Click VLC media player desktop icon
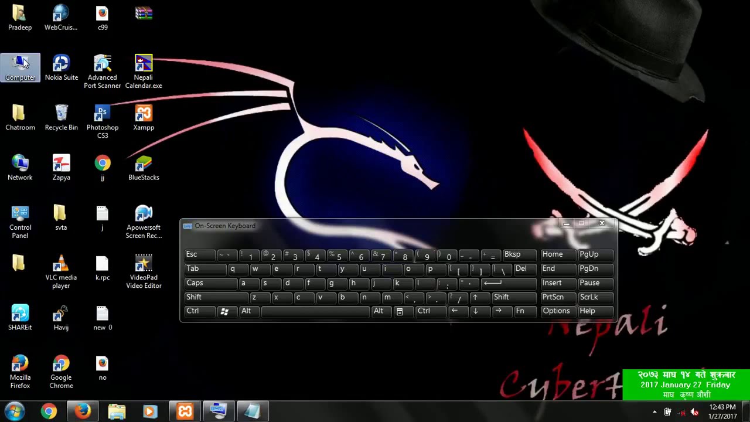The width and height of the screenshot is (750, 422). (62, 272)
